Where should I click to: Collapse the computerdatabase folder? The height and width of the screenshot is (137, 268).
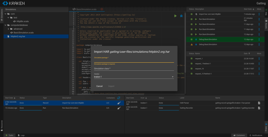click(5, 25)
